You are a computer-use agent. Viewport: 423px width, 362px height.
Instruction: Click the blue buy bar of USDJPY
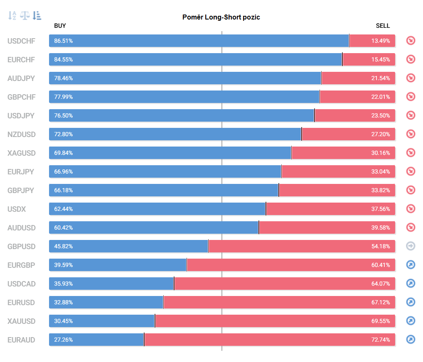181,115
